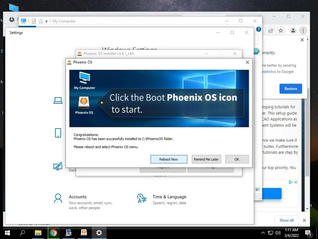Minimize the Settings window
Viewport: 318px width, 239px height.
click(x=218, y=32)
